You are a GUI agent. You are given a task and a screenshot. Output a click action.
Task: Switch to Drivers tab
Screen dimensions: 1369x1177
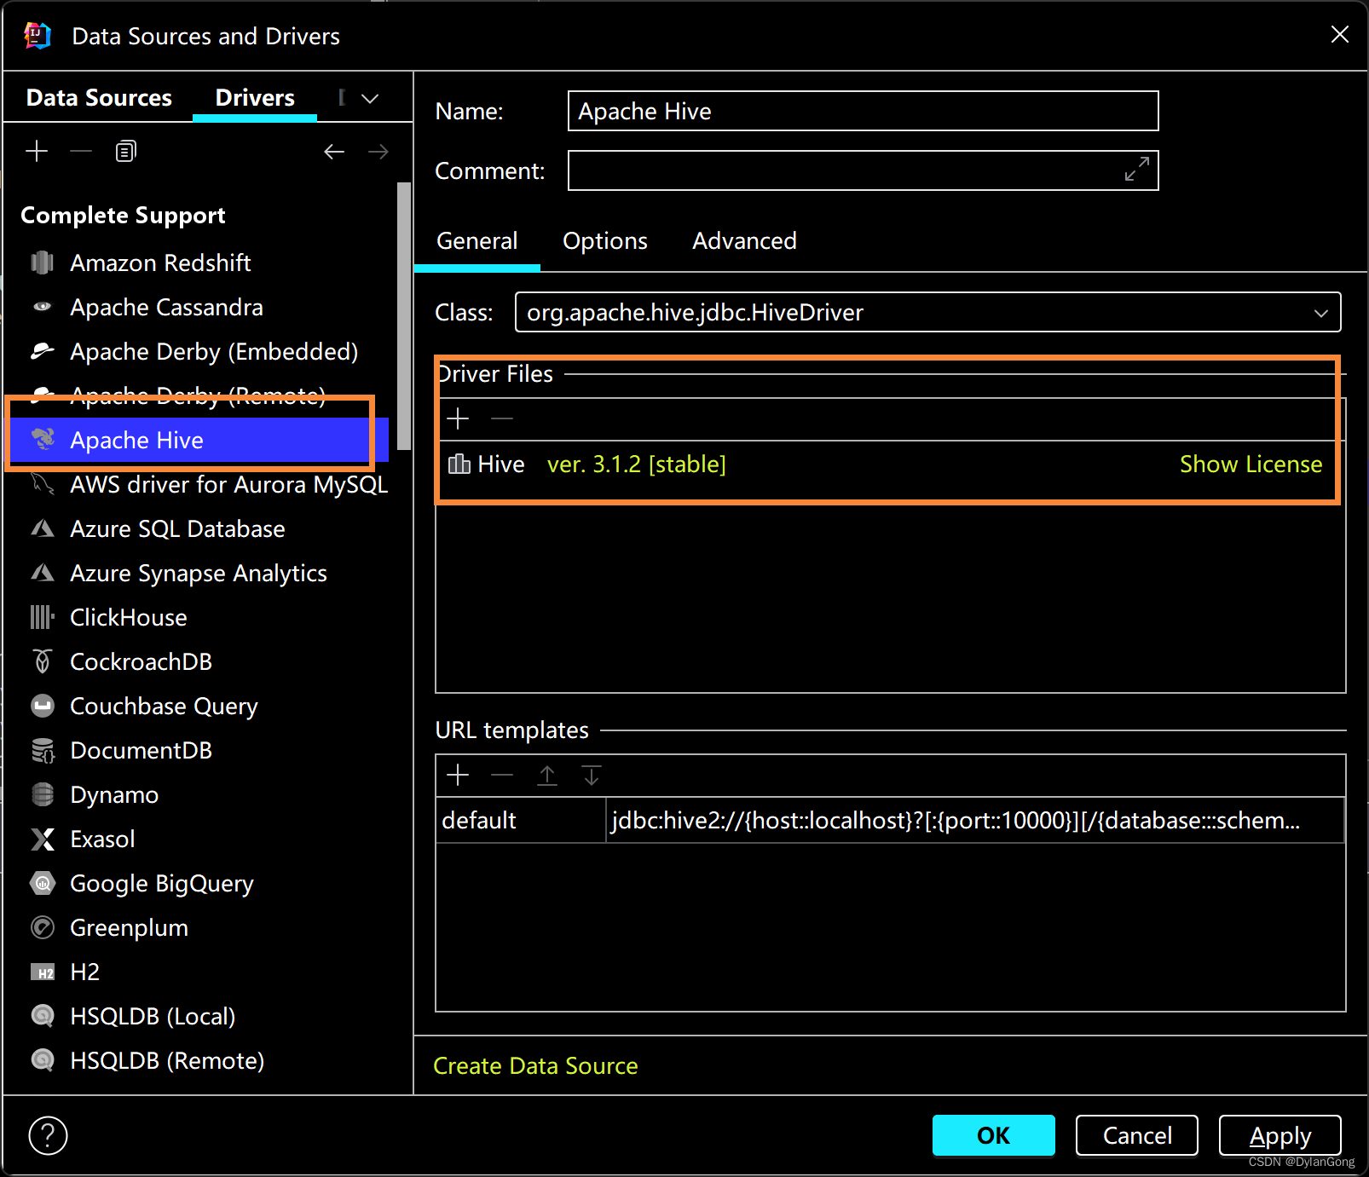[255, 98]
